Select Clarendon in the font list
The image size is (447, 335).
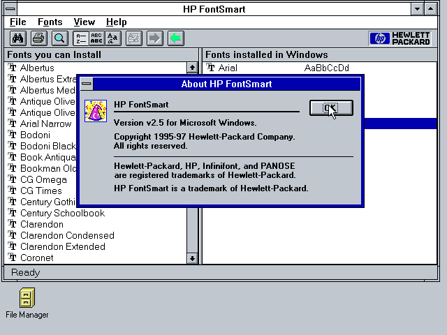click(42, 224)
